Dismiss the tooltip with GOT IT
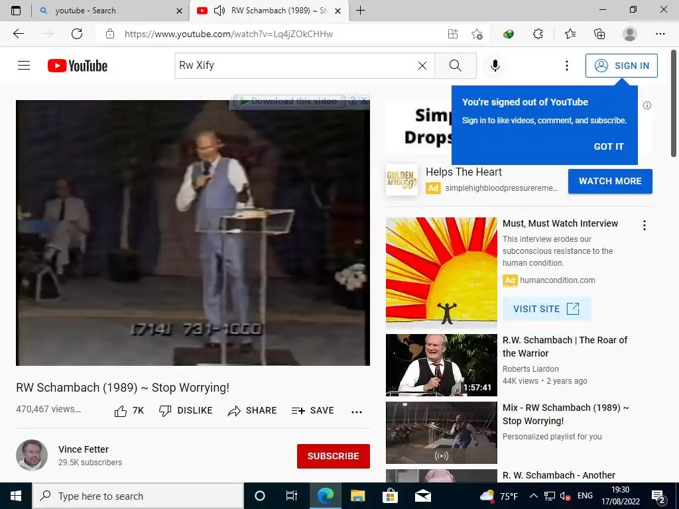This screenshot has width=679, height=509. (x=609, y=146)
